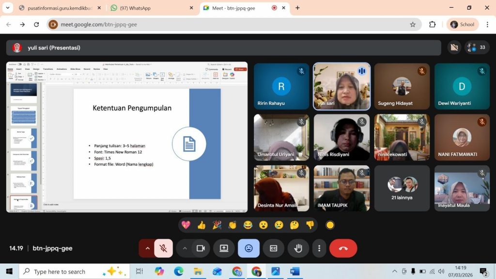Send the thumbs up reaction
The image size is (496, 279).
click(x=201, y=225)
